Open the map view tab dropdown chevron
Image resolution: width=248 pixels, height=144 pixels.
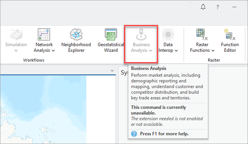(x=112, y=70)
